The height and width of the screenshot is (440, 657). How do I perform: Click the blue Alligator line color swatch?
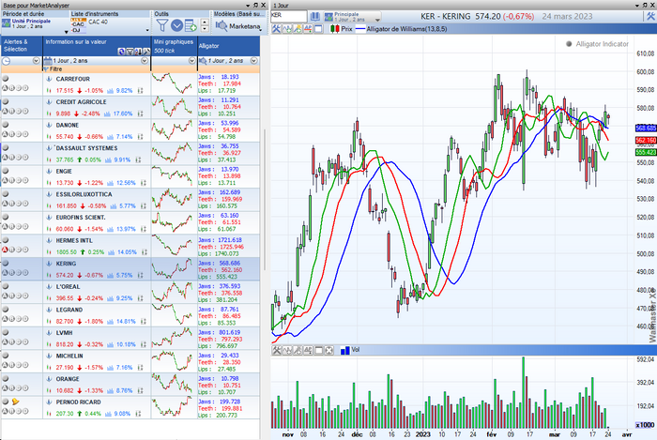click(x=360, y=29)
